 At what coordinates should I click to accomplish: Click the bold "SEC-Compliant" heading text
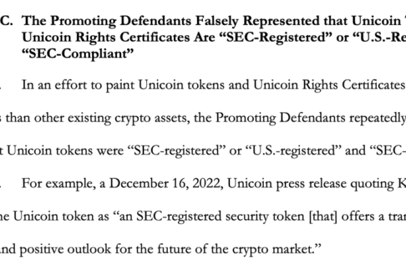[78, 54]
